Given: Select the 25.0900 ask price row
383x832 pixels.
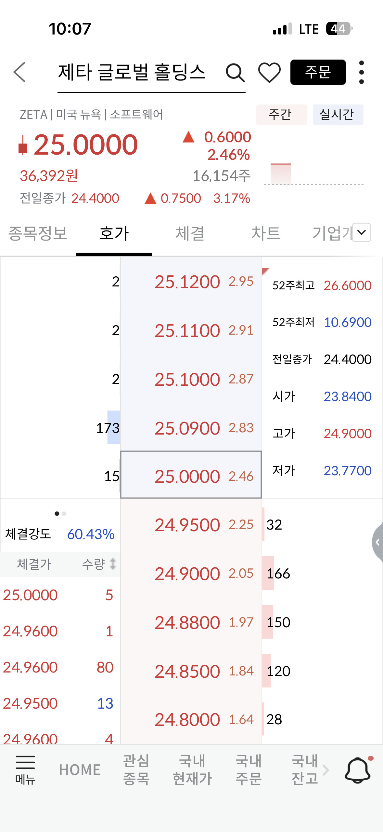Looking at the screenshot, I should tap(191, 428).
